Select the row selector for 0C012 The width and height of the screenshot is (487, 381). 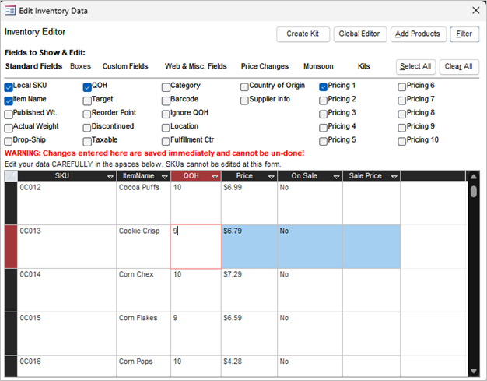tap(11, 203)
